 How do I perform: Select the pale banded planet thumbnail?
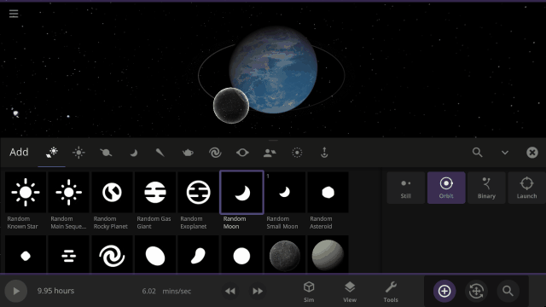click(x=328, y=254)
